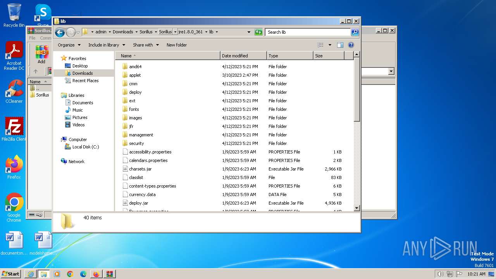The image size is (496, 279).
Task: Select the classlist file
Action: [x=136, y=177]
